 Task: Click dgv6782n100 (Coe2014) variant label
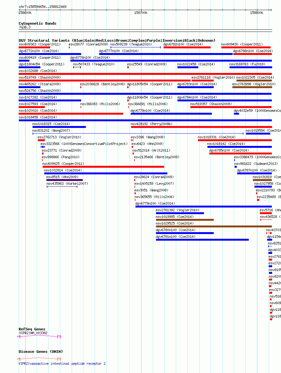tap(183, 44)
